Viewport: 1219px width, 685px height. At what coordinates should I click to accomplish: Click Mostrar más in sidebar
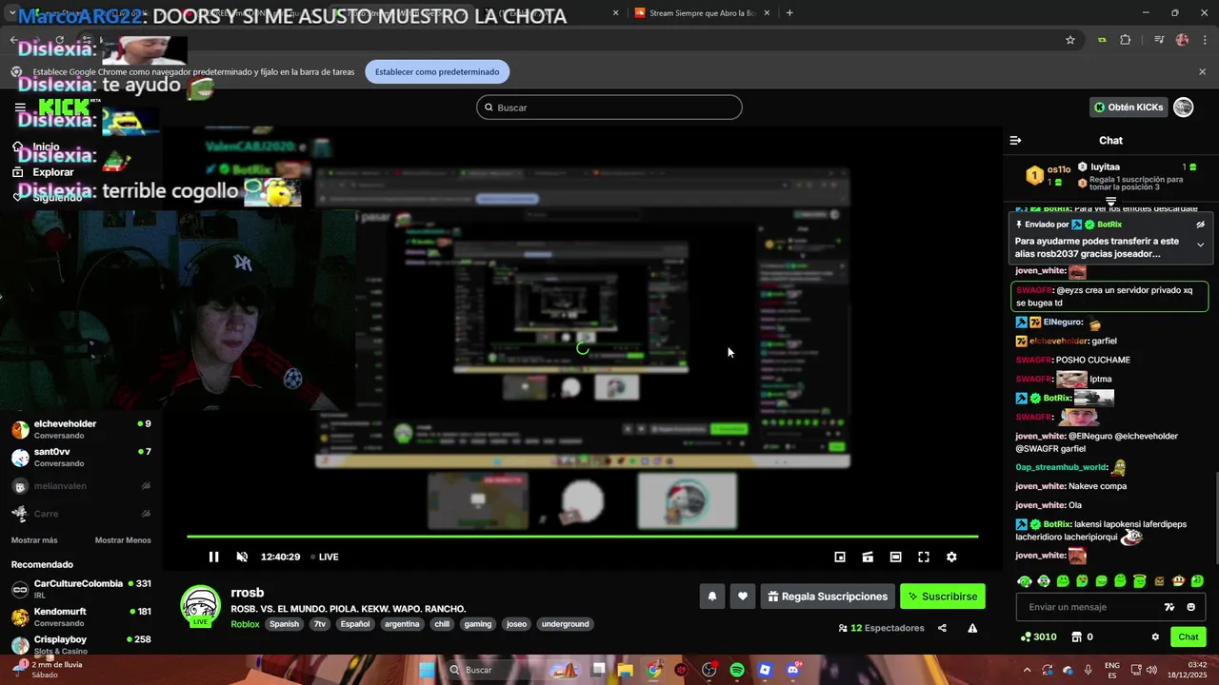(x=34, y=540)
